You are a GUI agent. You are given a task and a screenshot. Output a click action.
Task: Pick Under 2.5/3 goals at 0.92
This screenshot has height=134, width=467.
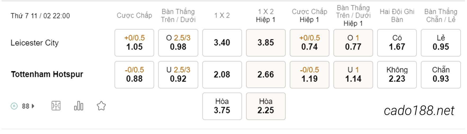click(x=178, y=75)
